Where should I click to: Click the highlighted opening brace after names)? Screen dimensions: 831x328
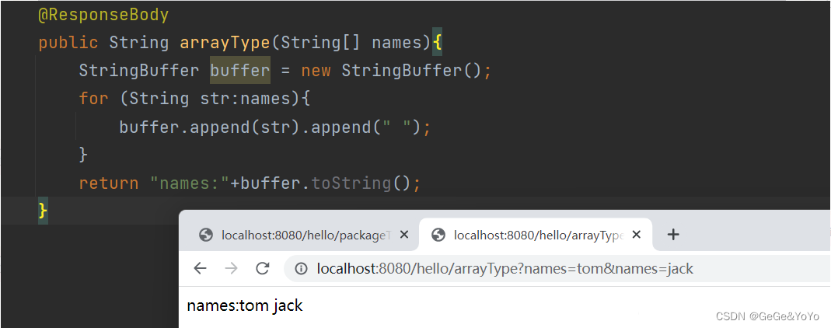click(437, 43)
